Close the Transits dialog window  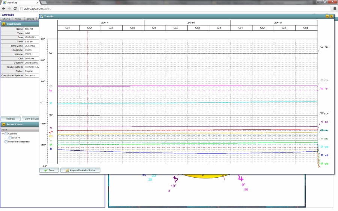(331, 16)
